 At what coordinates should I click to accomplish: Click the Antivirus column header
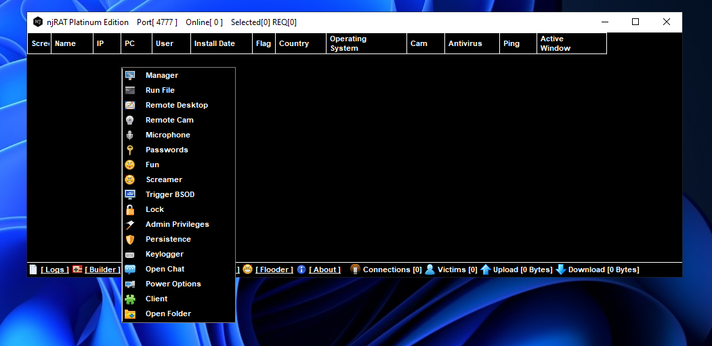472,43
